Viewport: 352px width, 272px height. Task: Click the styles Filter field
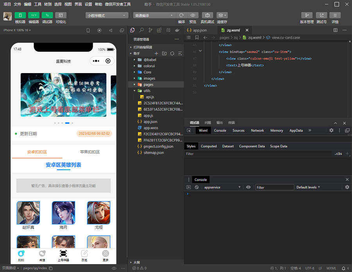258,154
